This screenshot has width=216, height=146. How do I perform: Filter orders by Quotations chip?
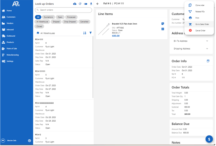click(x=49, y=17)
